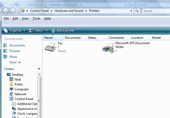
Task: Click the Music favorite link icon
Action: (5, 57)
